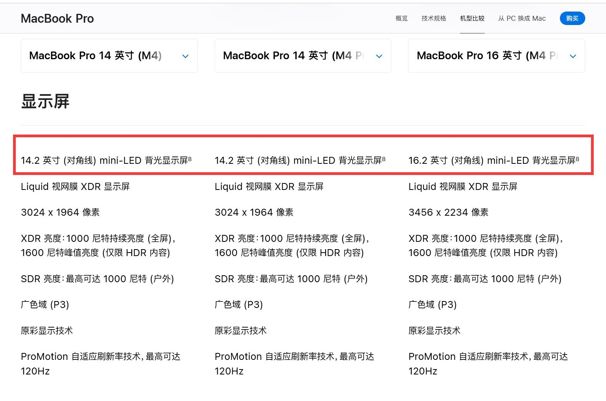Go to the 概览 tab
Image resolution: width=606 pixels, height=401 pixels.
[x=402, y=18]
